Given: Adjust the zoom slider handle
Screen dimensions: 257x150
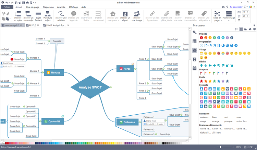Looking at the screenshot, I should (x=220, y=147).
